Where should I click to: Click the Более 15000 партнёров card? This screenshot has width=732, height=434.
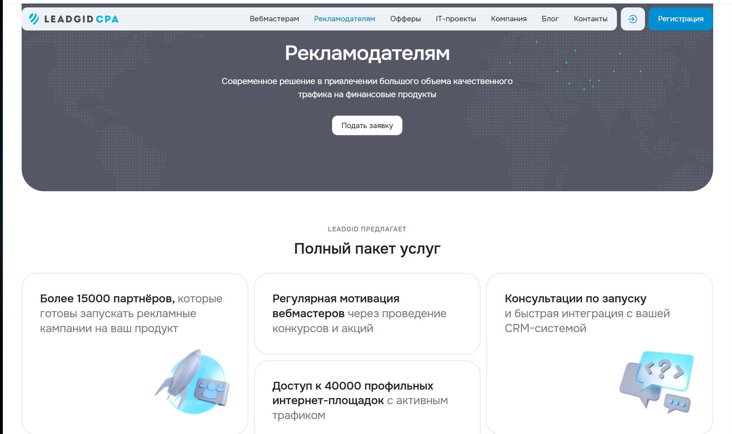coord(131,313)
